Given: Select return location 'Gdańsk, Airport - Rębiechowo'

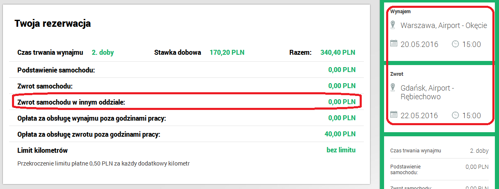Looking at the screenshot, I should [x=427, y=93].
